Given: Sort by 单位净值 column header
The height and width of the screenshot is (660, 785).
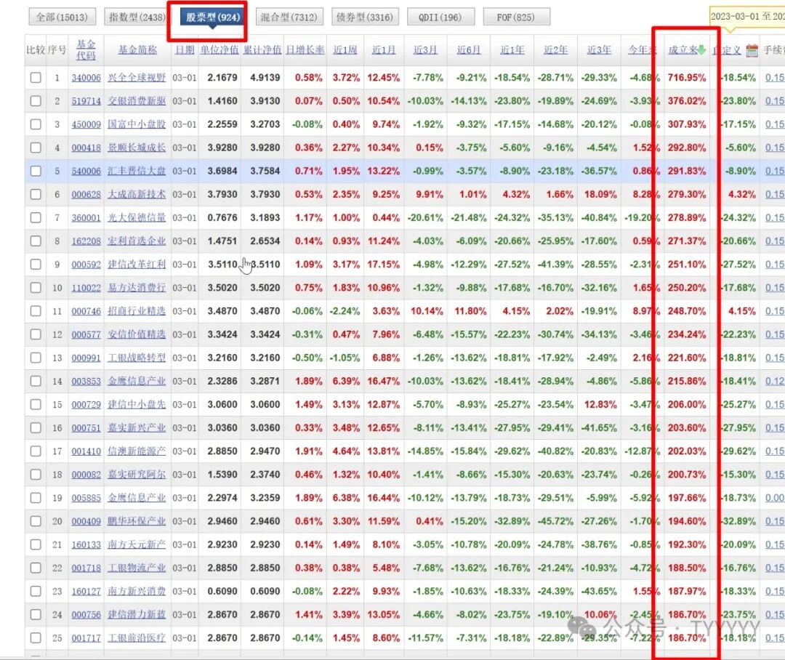Looking at the screenshot, I should [x=220, y=50].
